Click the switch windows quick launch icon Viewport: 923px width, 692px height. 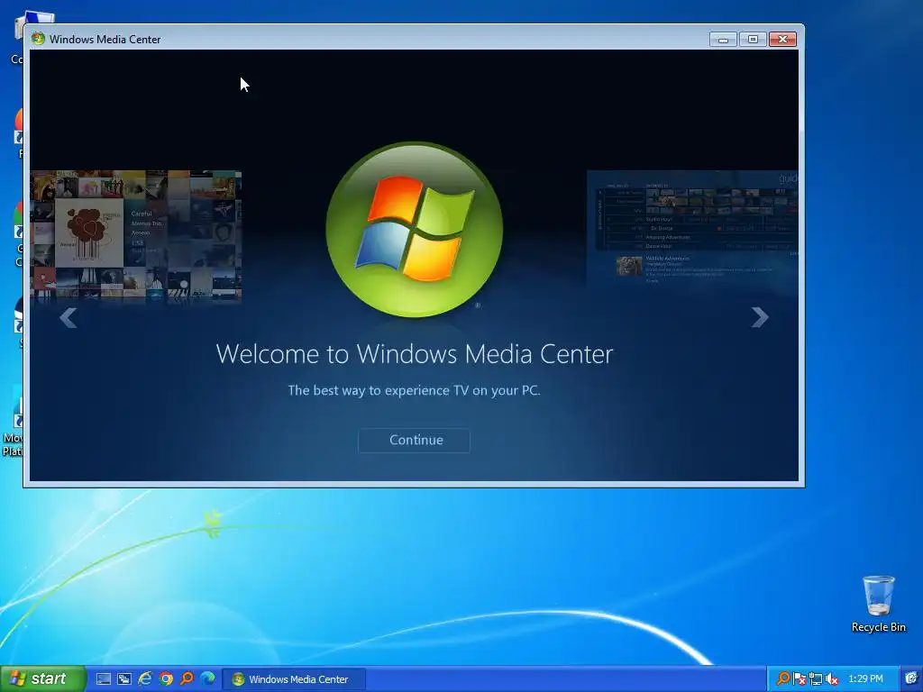pos(124,679)
